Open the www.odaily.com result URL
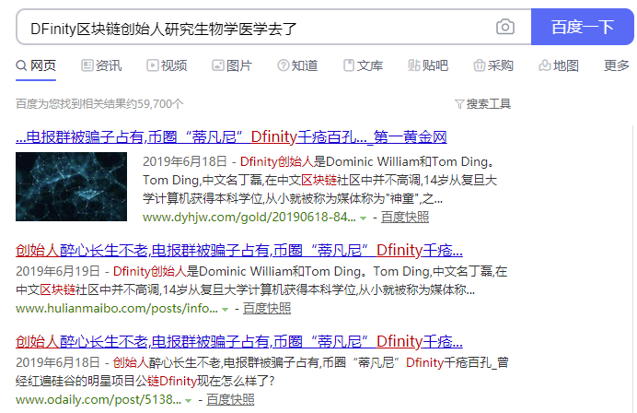The image size is (637, 413). [98, 399]
